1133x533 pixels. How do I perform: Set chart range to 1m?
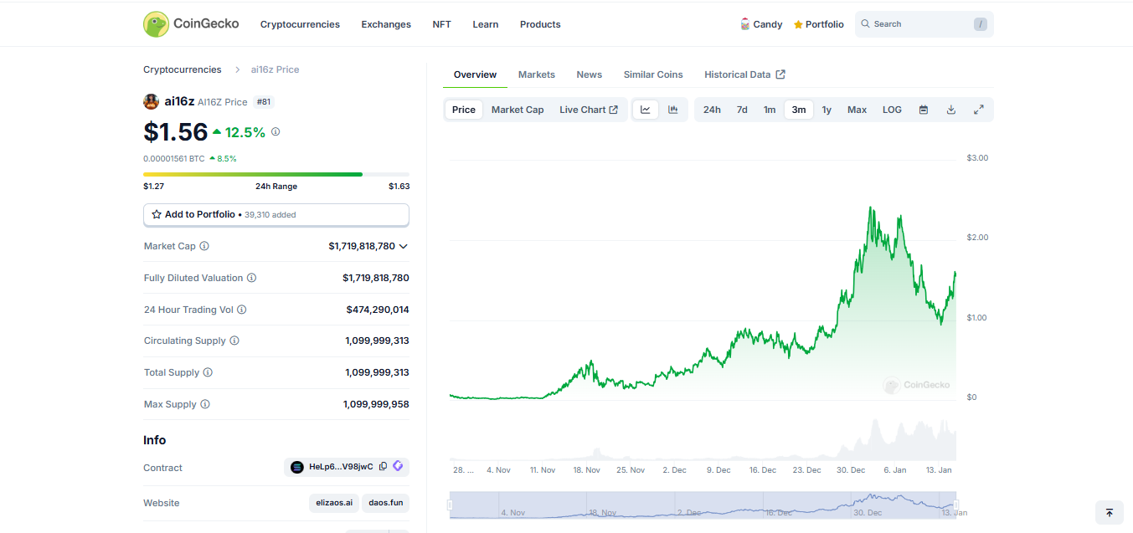tap(770, 110)
